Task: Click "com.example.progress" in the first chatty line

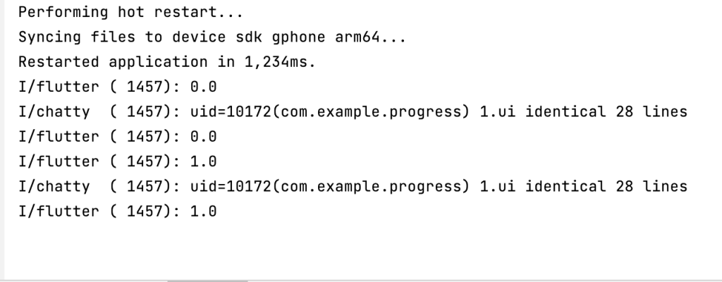Action: (x=371, y=112)
